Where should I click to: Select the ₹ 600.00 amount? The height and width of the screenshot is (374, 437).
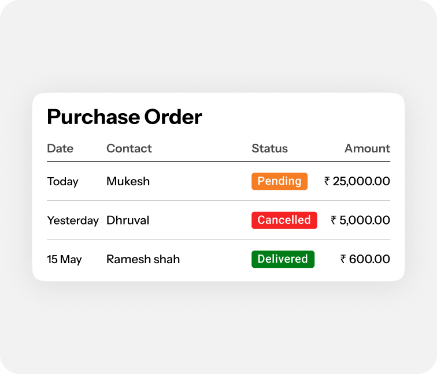click(x=365, y=259)
